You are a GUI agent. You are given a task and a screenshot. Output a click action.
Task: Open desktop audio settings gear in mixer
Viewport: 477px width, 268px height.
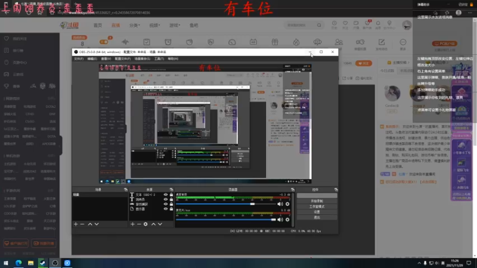click(287, 204)
